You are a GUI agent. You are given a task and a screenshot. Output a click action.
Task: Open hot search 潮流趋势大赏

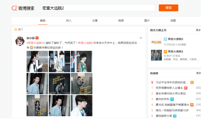[164, 116]
